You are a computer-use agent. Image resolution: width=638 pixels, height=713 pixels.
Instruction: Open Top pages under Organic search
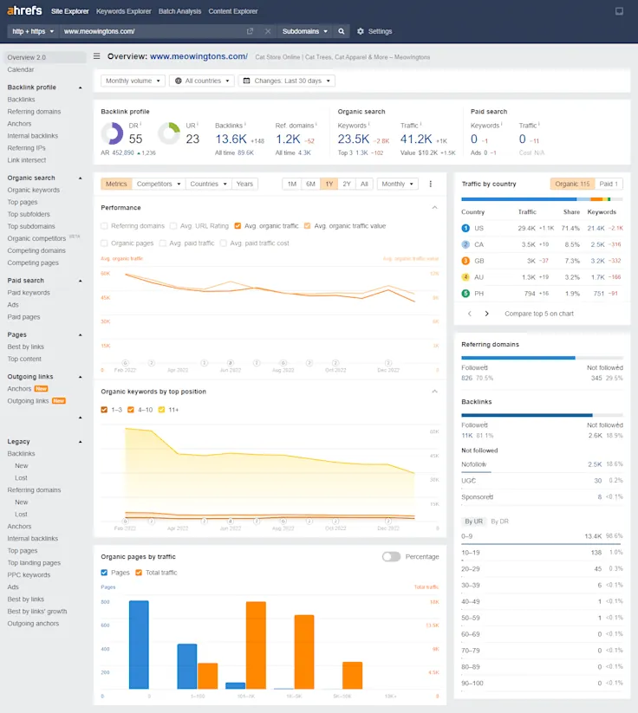click(23, 203)
